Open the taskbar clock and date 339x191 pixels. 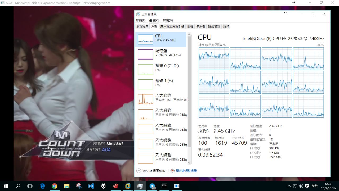[x=328, y=186]
